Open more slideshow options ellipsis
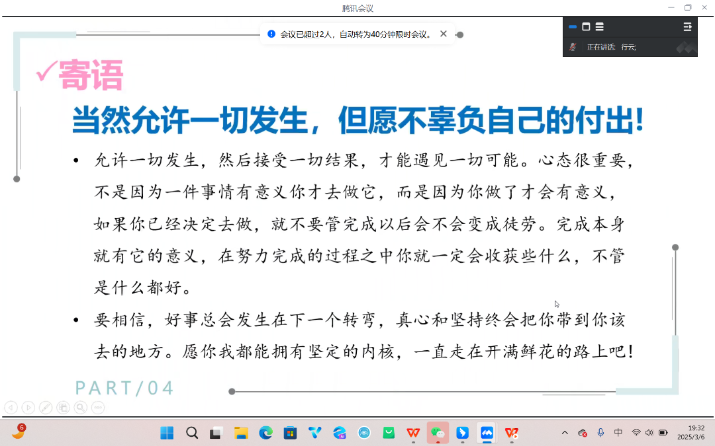Image resolution: width=715 pixels, height=446 pixels. (97, 408)
